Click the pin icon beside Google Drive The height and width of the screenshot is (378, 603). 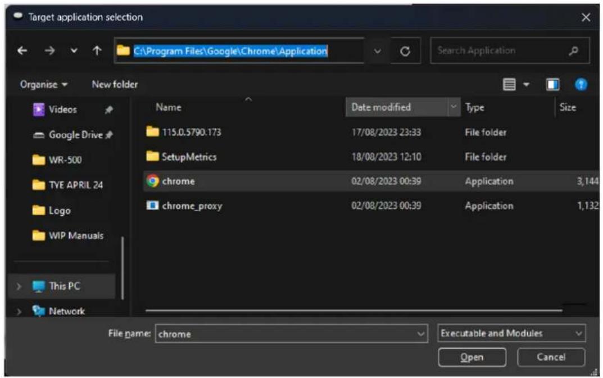click(x=109, y=135)
